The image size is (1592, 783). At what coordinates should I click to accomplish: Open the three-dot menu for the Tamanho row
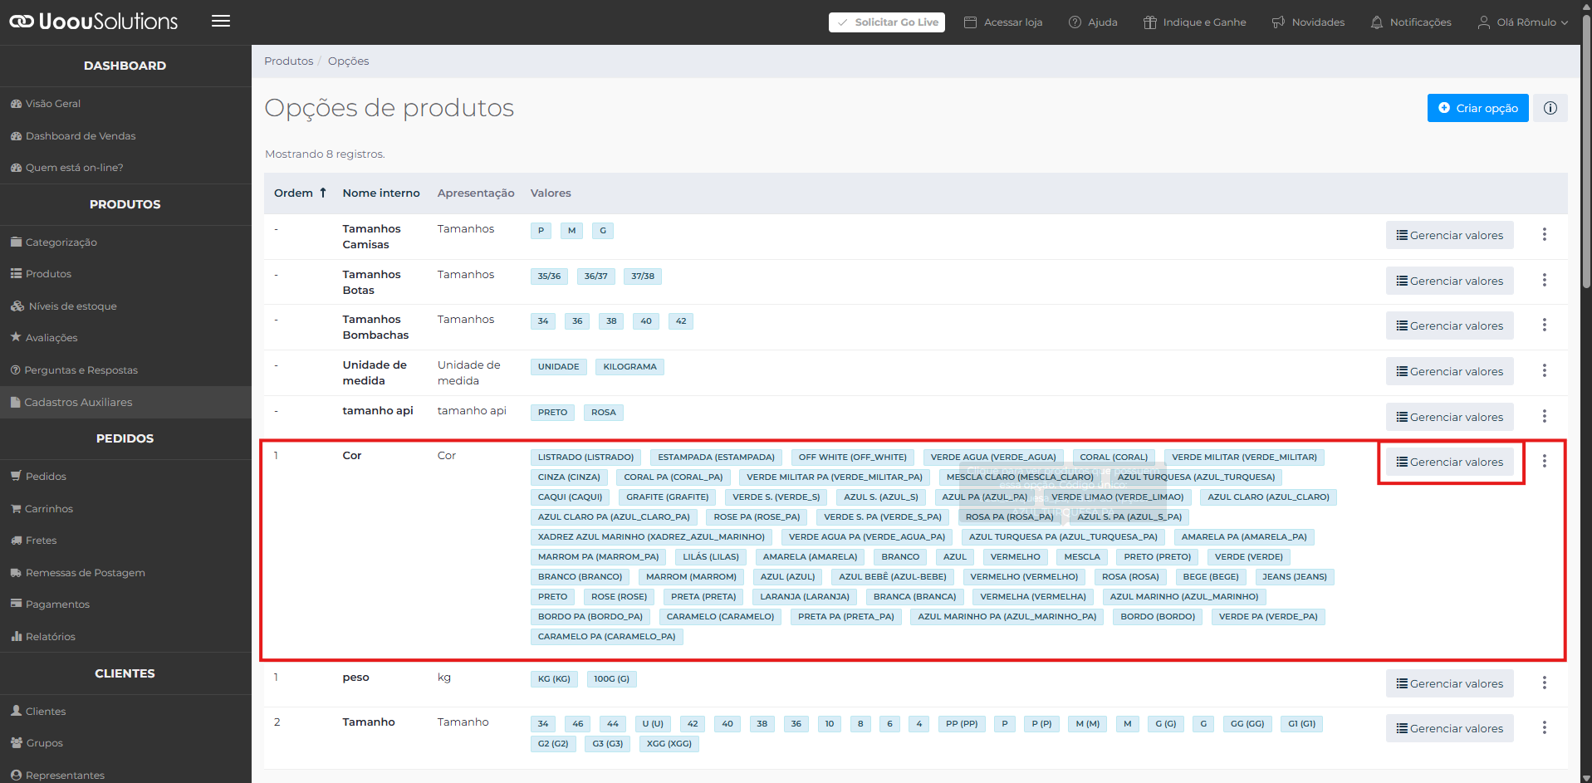point(1545,727)
